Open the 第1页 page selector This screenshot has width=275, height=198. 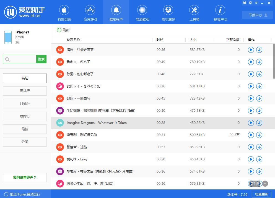(255, 183)
